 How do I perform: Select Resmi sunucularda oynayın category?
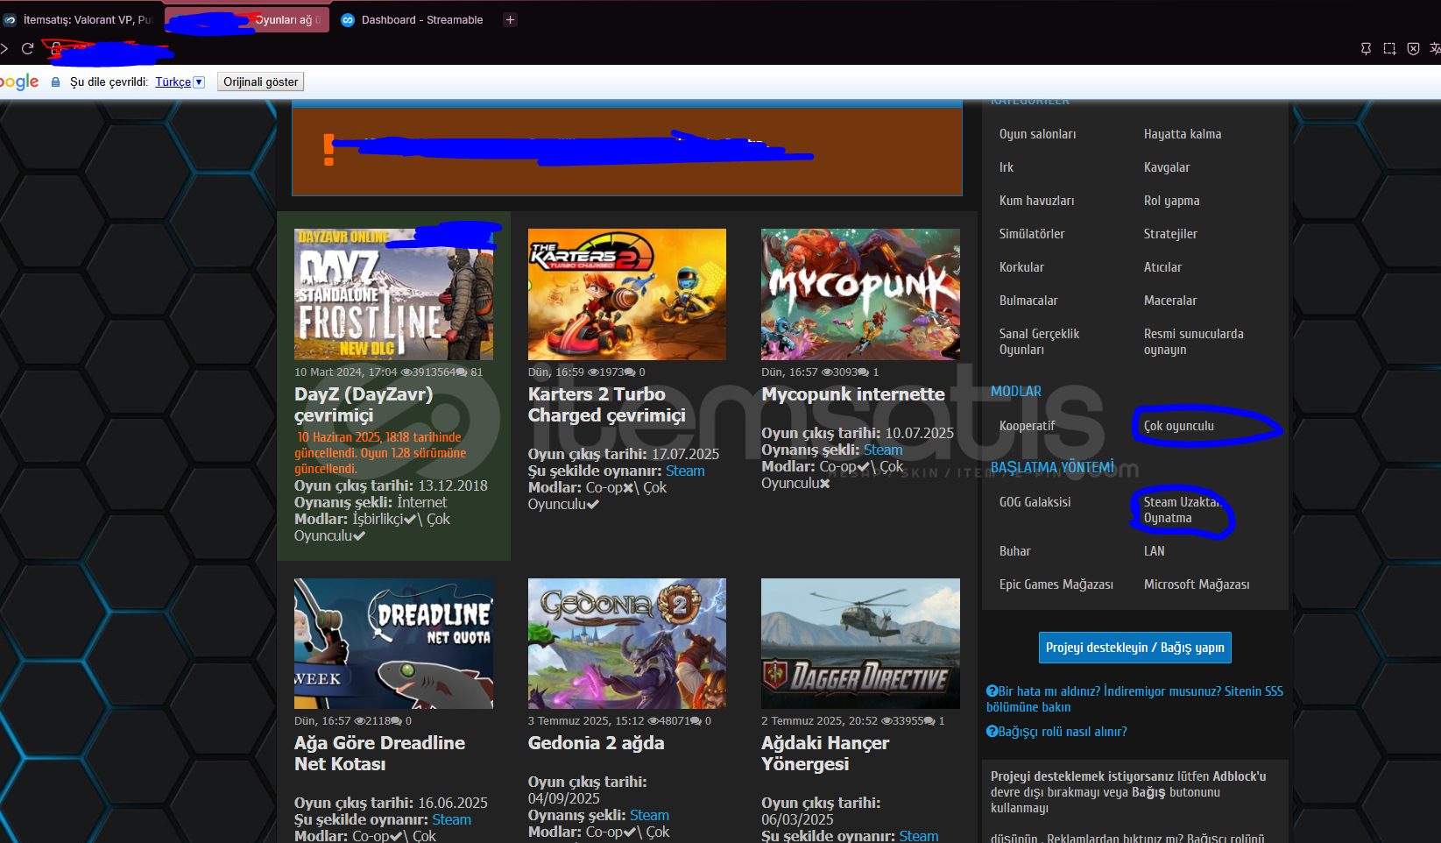click(x=1194, y=342)
